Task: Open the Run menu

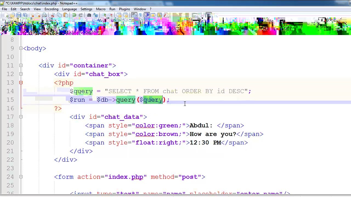Action: (112, 9)
